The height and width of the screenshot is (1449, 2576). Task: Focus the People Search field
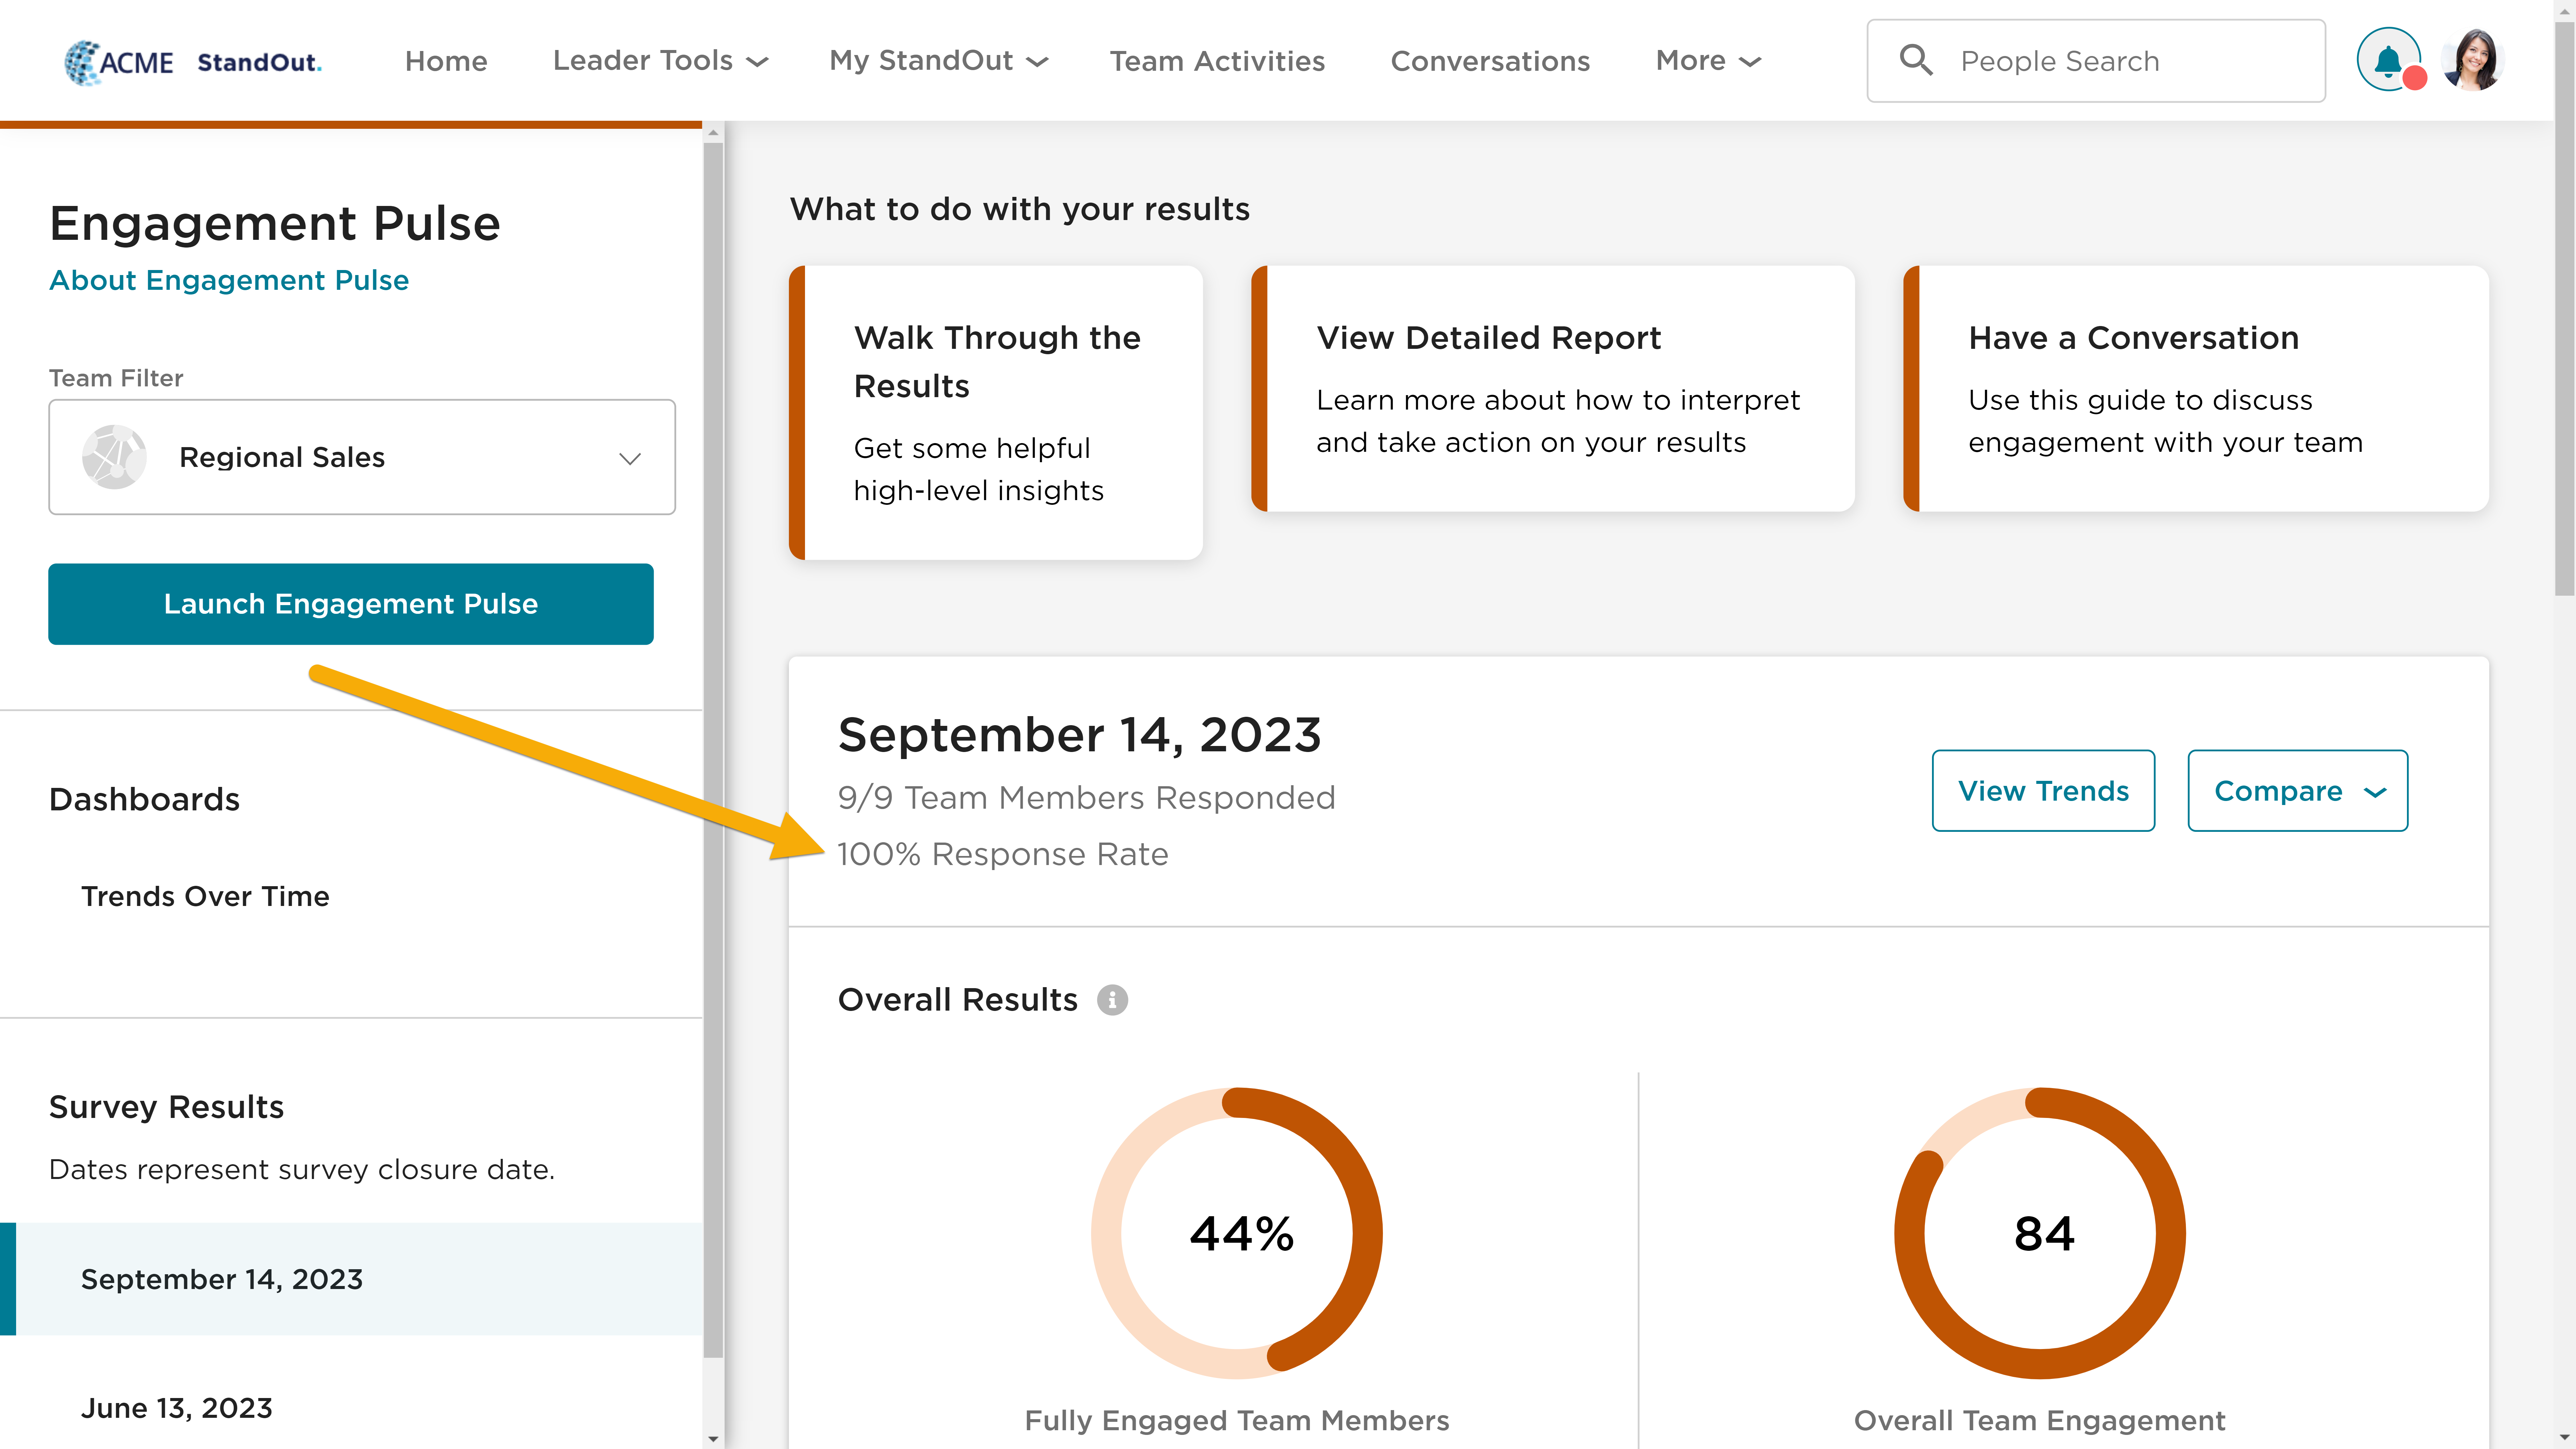[x=2096, y=61]
